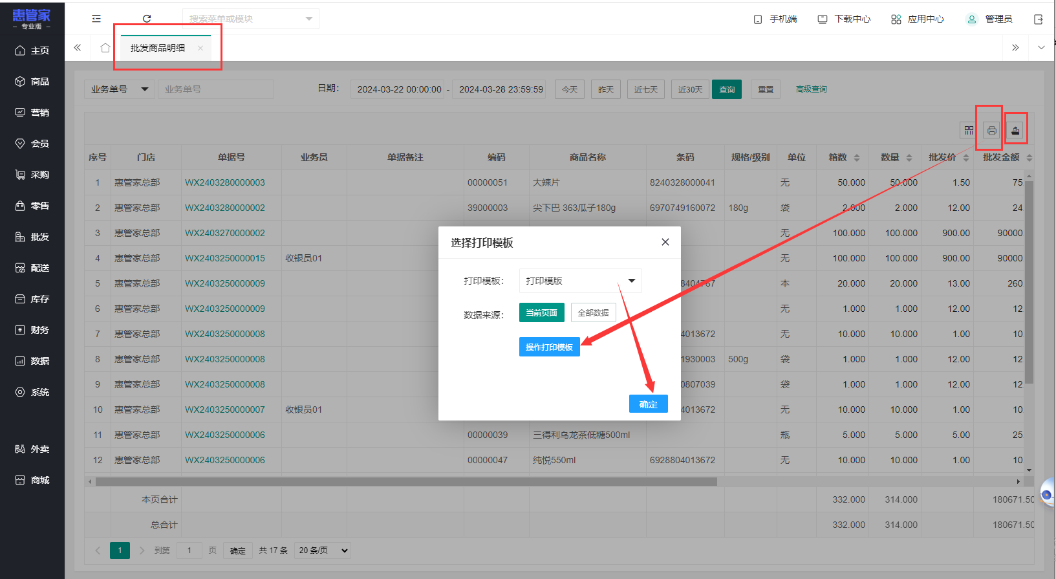Filter by 近七天 date shortcut
1056x579 pixels.
[x=646, y=89]
